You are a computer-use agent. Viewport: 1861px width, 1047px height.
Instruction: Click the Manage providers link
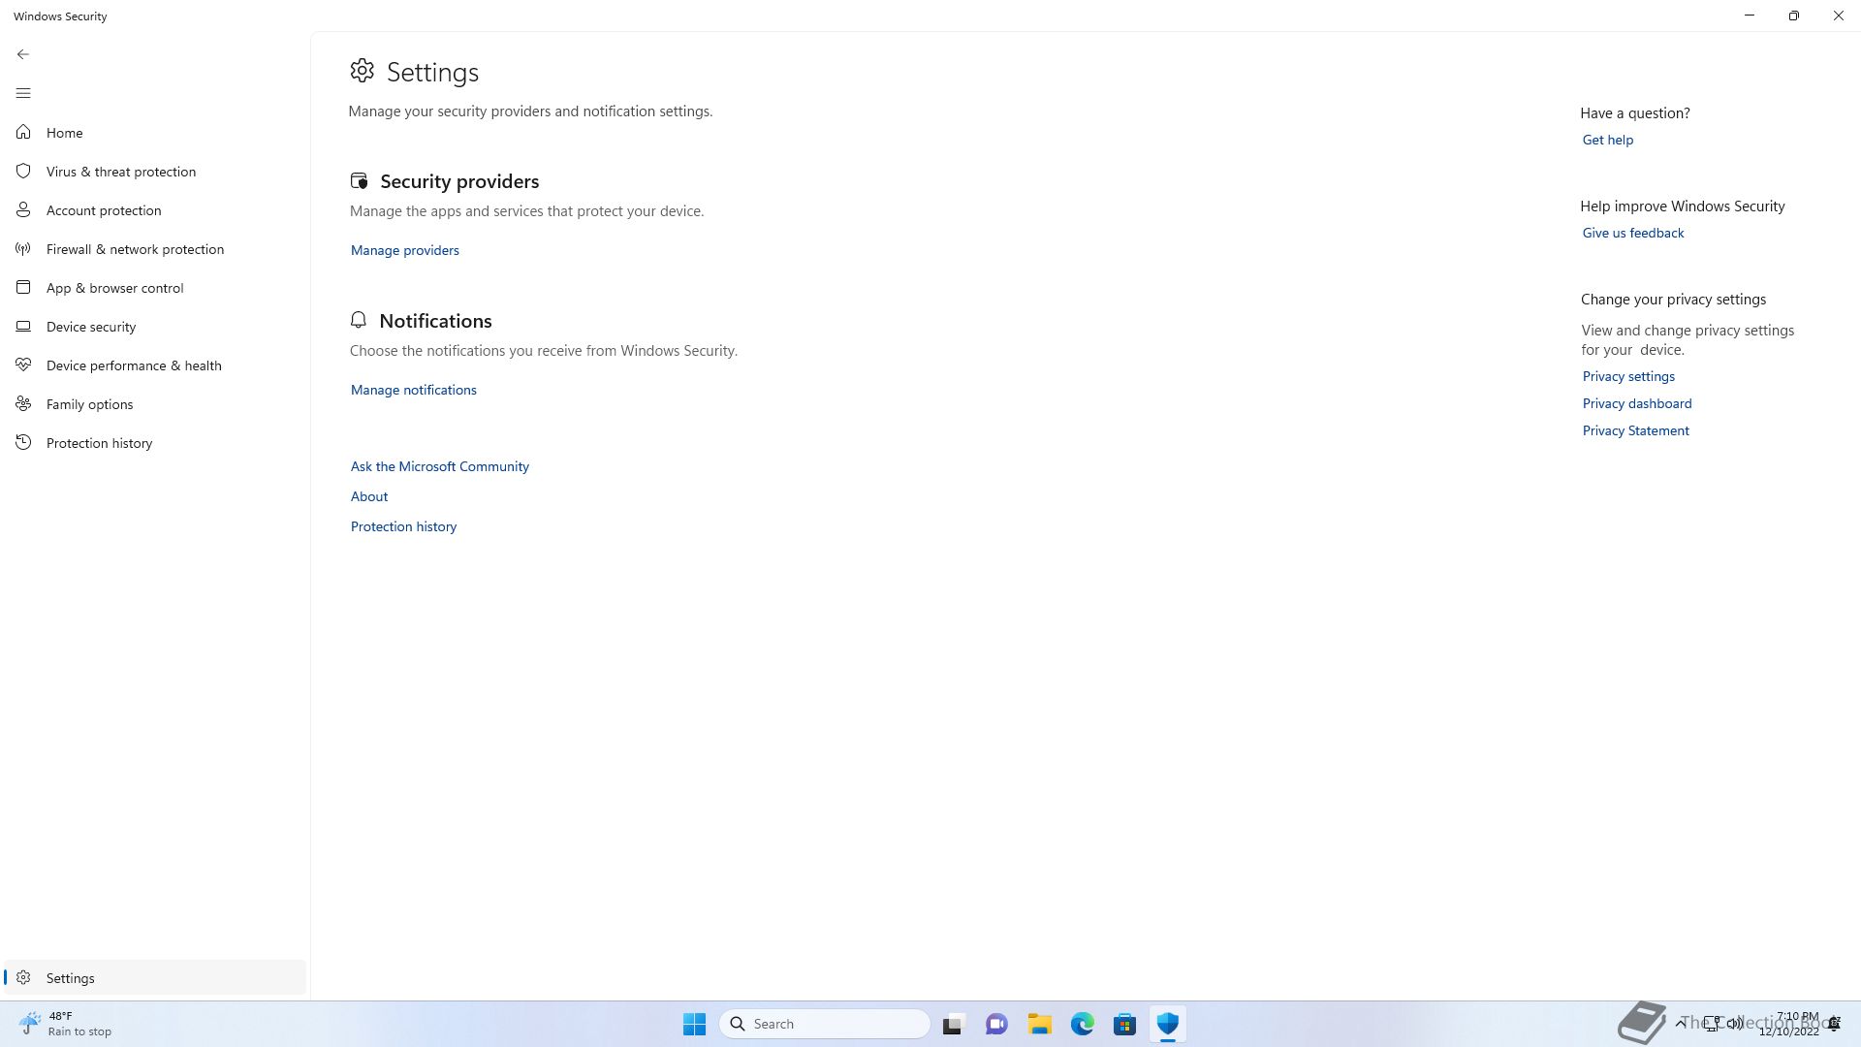pyautogui.click(x=404, y=250)
